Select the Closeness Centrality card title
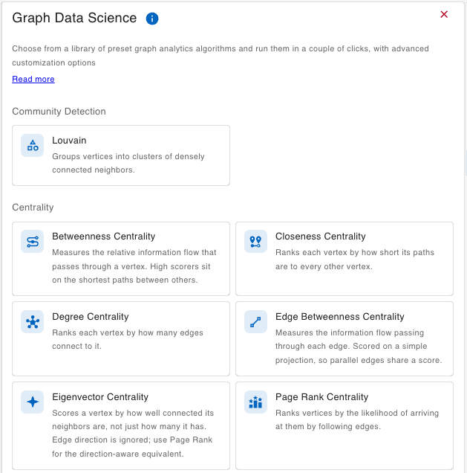Screen dimensions: 467x473 [320, 236]
